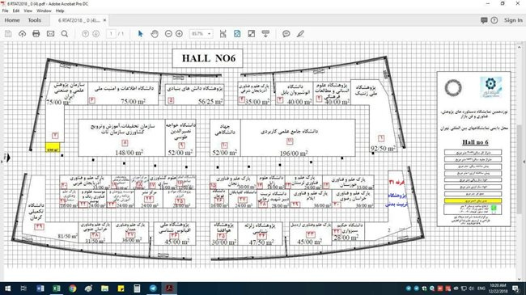Choose the arrow selection tool
Image resolution: width=526 pixels, height=295 pixels.
[140, 33]
